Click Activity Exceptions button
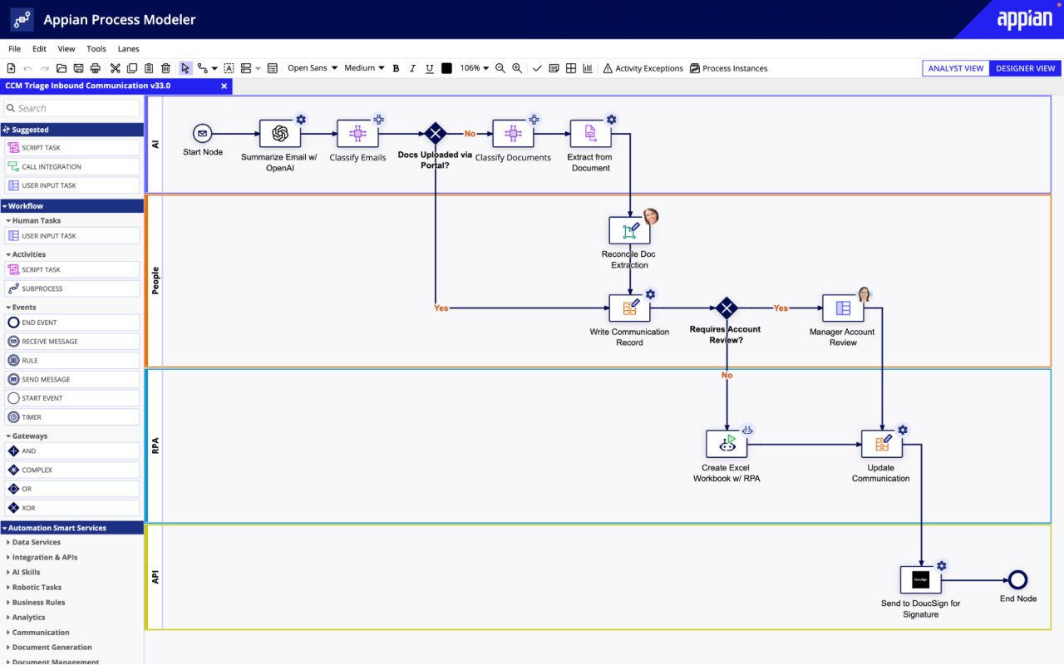The height and width of the screenshot is (665, 1064). coord(643,68)
